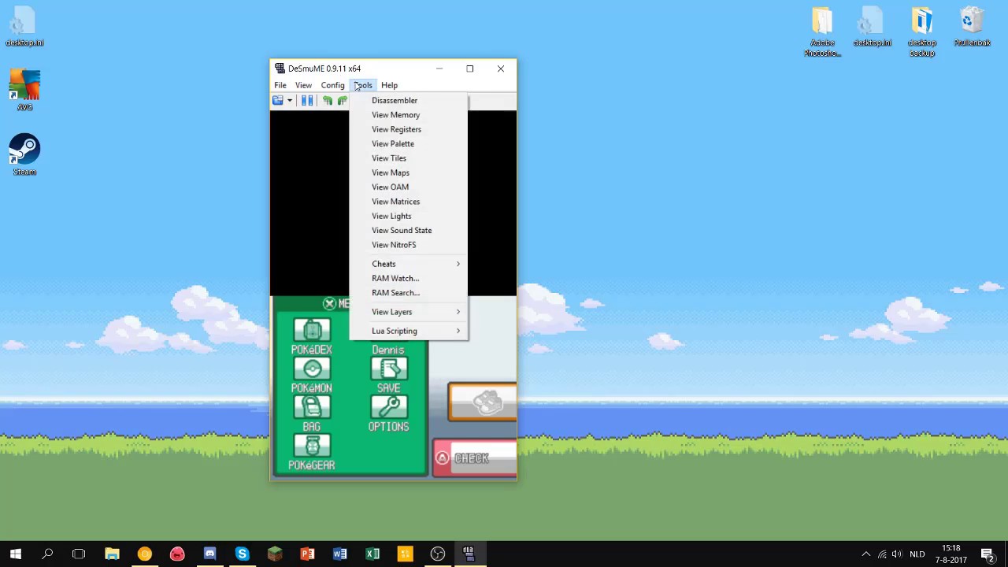The height and width of the screenshot is (567, 1008).
Task: Select the right desktop.ini file near Photoshop
Action: [x=873, y=27]
